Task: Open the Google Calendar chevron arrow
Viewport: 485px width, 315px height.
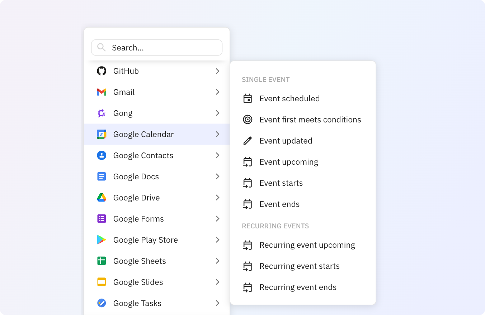Action: point(217,134)
